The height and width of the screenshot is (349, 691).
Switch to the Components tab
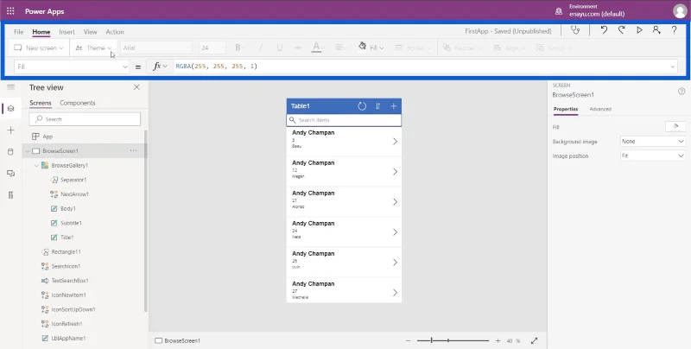(x=78, y=103)
